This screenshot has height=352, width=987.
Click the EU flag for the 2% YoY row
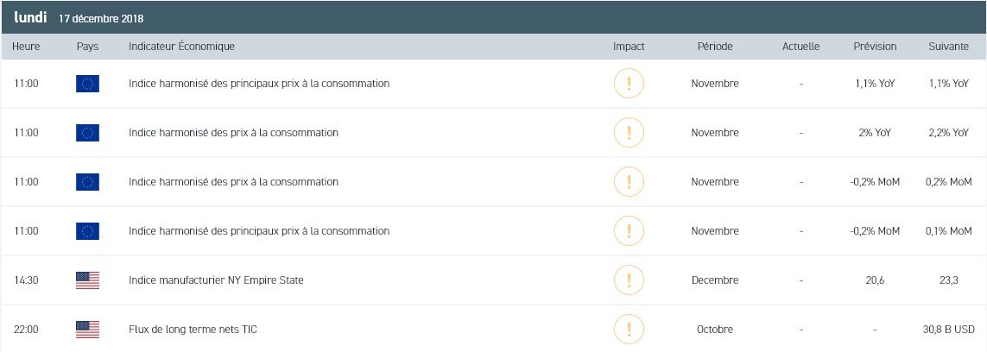[x=87, y=133]
